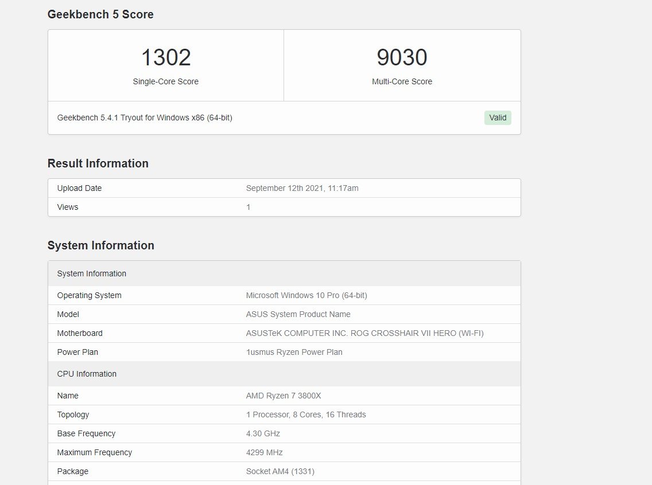Click the Geekbench 5 Score heading
652x485 pixels.
pos(100,14)
